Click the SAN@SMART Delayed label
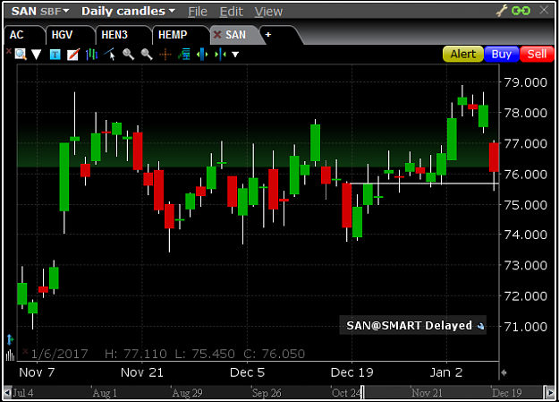The image size is (559, 402). [x=409, y=326]
